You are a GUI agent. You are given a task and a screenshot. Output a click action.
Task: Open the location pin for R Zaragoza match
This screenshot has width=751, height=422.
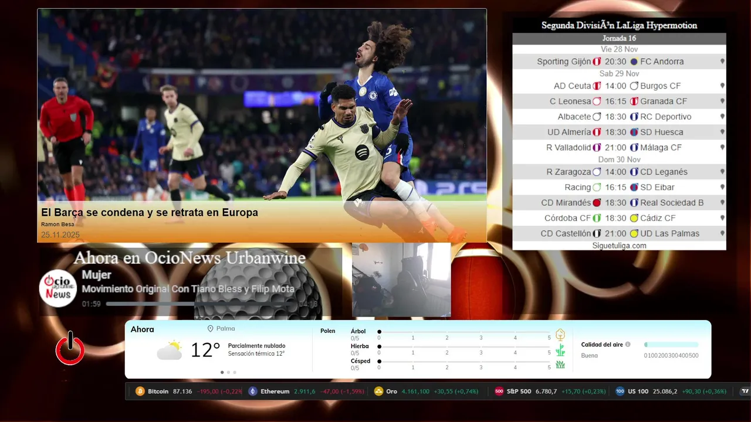point(722,172)
